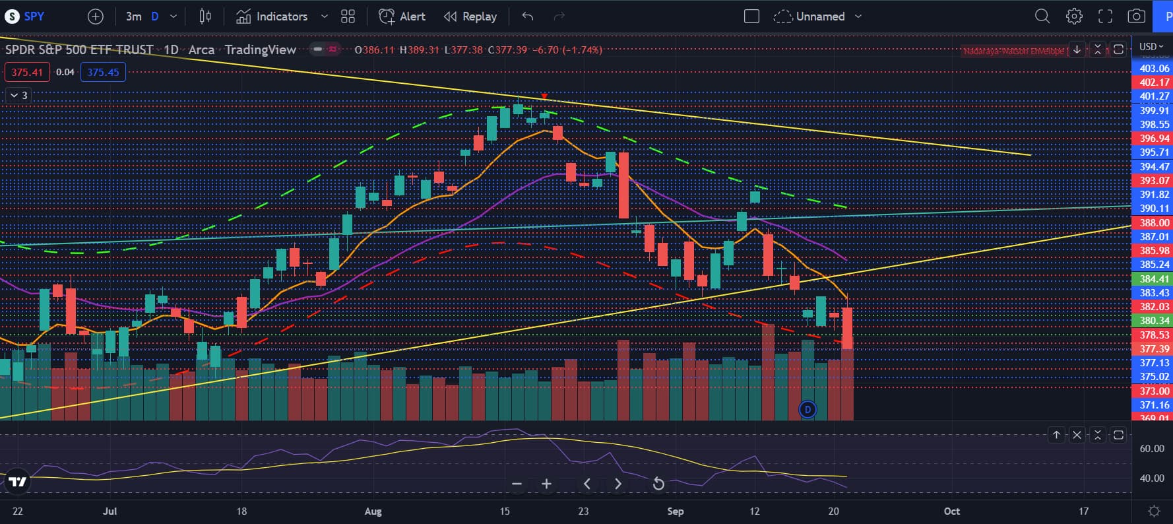This screenshot has height=524, width=1173.
Task: Create an Alert
Action: [402, 16]
